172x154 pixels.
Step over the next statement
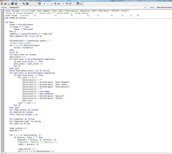[x=70, y=4]
